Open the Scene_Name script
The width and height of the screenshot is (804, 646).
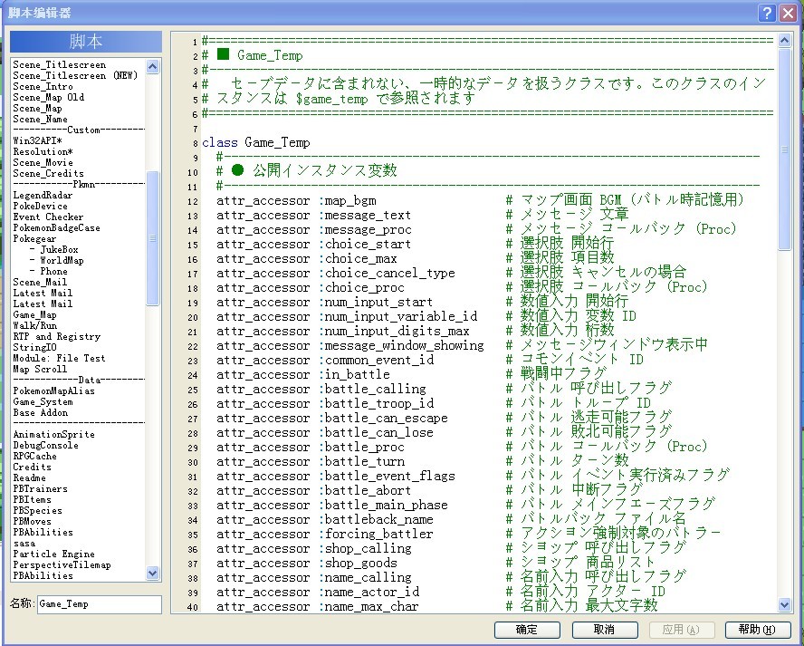click(40, 119)
